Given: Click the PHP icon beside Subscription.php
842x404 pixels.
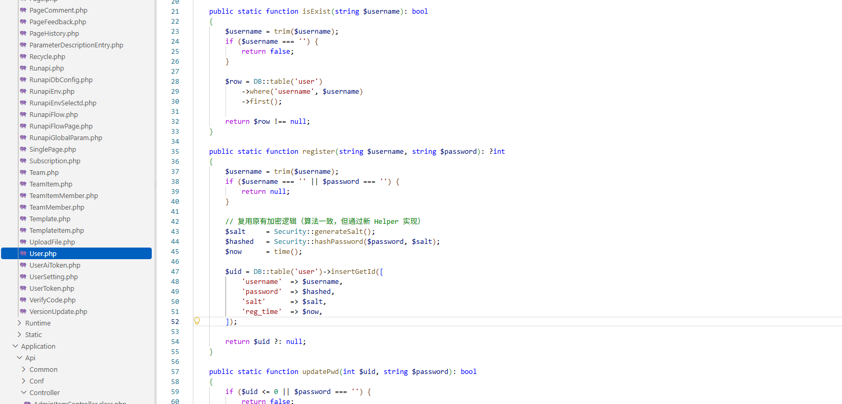Looking at the screenshot, I should (x=23, y=161).
